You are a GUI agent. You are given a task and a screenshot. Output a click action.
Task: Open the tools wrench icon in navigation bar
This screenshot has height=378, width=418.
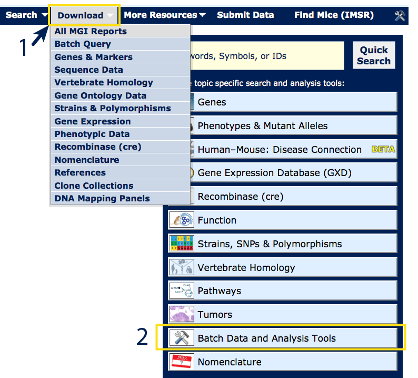coord(400,15)
